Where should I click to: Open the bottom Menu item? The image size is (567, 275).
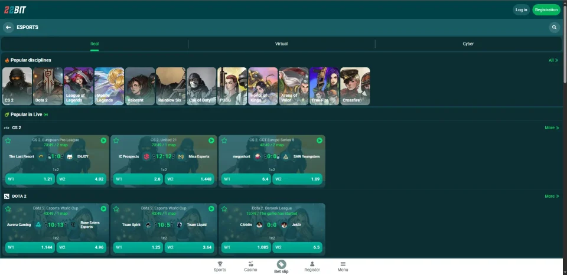tap(343, 267)
